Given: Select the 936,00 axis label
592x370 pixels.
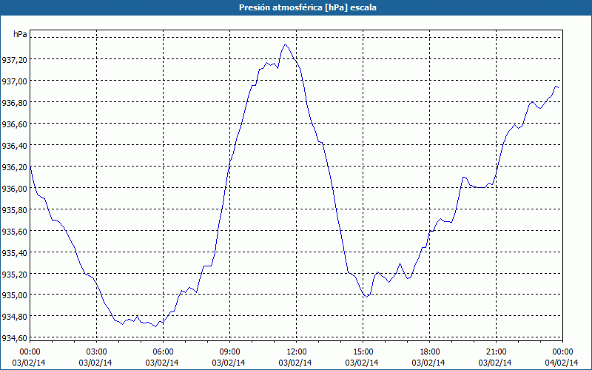Looking at the screenshot, I should (x=14, y=188).
